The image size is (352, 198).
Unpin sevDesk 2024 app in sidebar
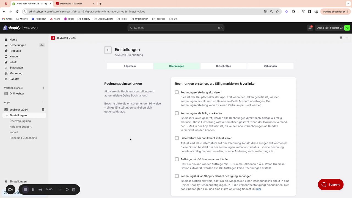43,109
